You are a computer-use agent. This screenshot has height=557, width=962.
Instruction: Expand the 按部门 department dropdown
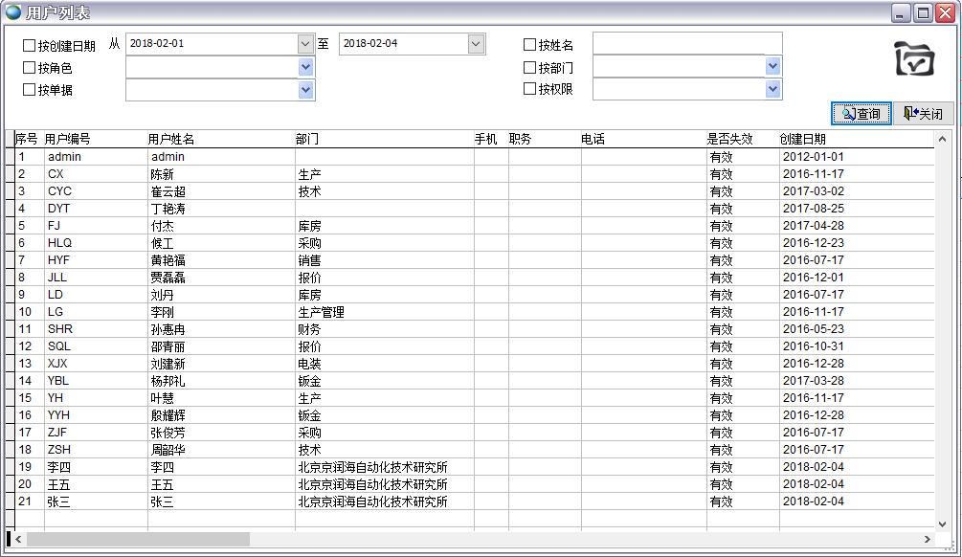click(x=772, y=66)
